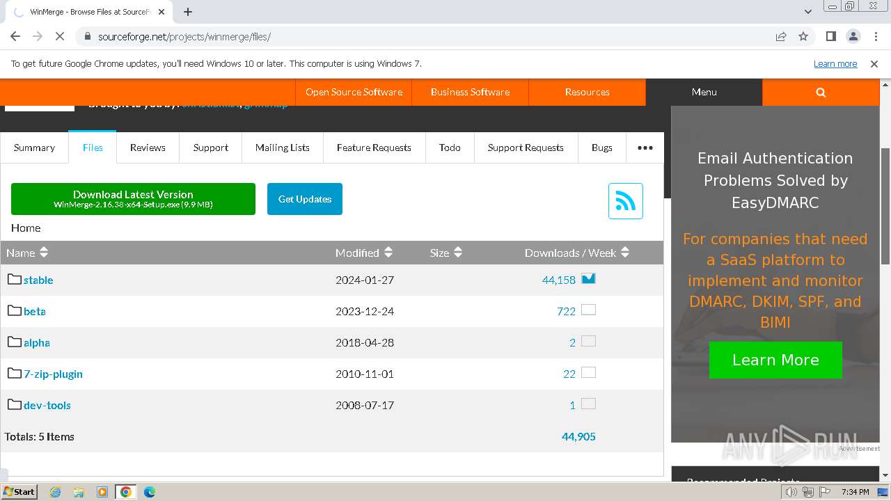Viewport: 891px width, 501px height.
Task: Select the WinMerge browser tab
Action: coord(89,12)
